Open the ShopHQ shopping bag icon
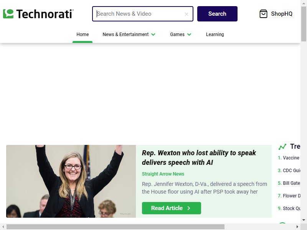307x230 pixels. point(263,14)
